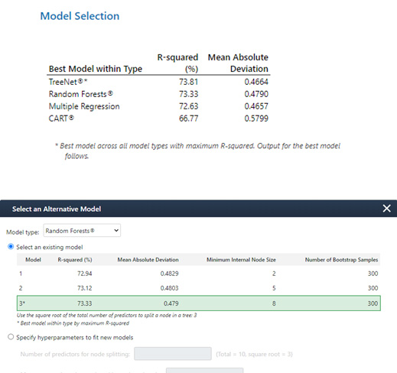This screenshot has height=373, width=397.
Task: Click the 0.4829 mean absolute deviation value
Action: click(x=169, y=274)
